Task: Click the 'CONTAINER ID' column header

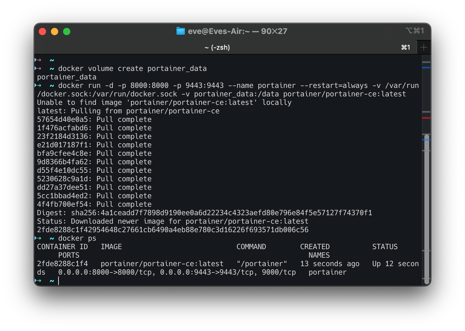Action: [x=62, y=247]
